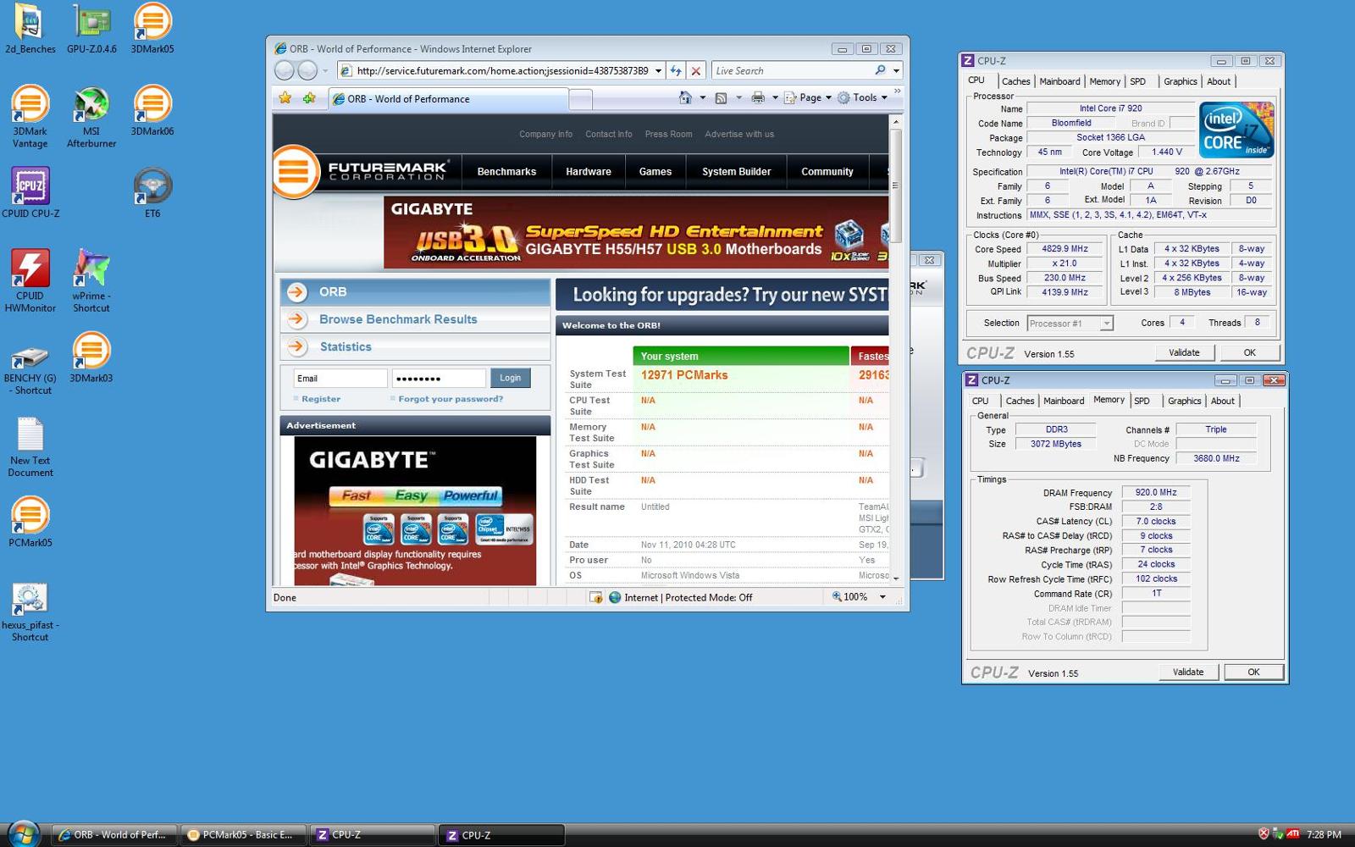Click the IE vertical scrollbar down arrow

pos(895,579)
